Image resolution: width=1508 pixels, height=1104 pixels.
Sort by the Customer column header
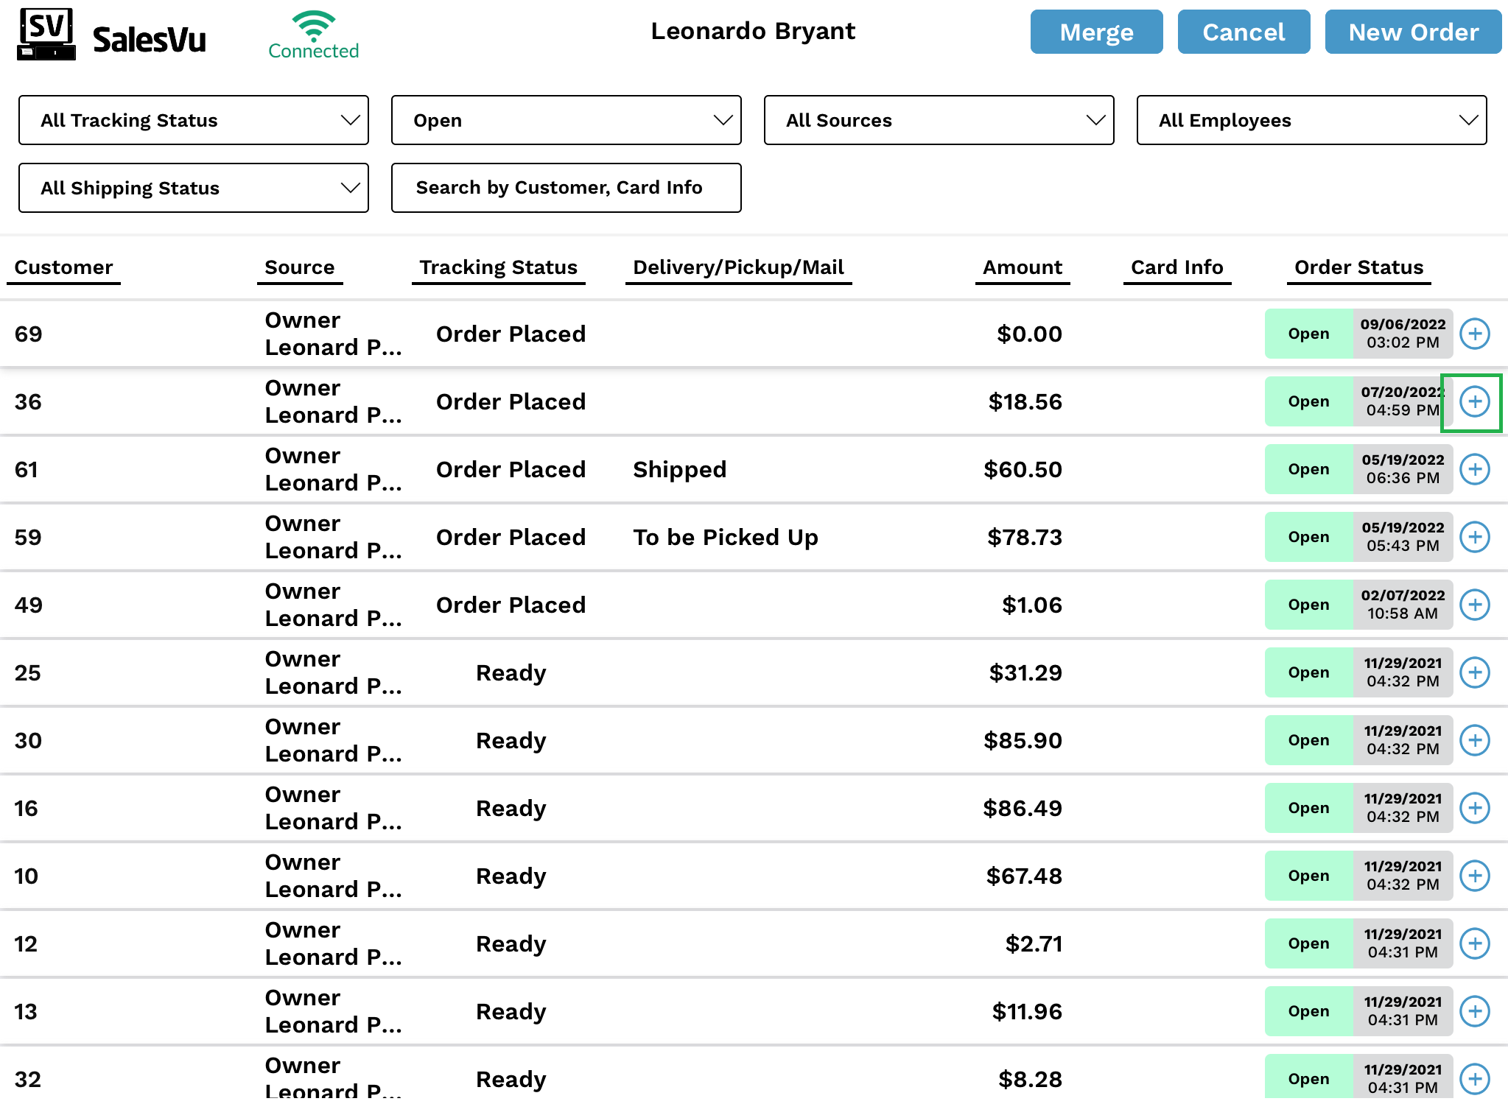(x=63, y=267)
